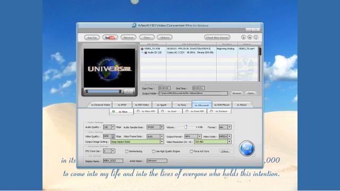
Task: Enable Use High Quality Engine checkbox
Action: tap(154, 151)
